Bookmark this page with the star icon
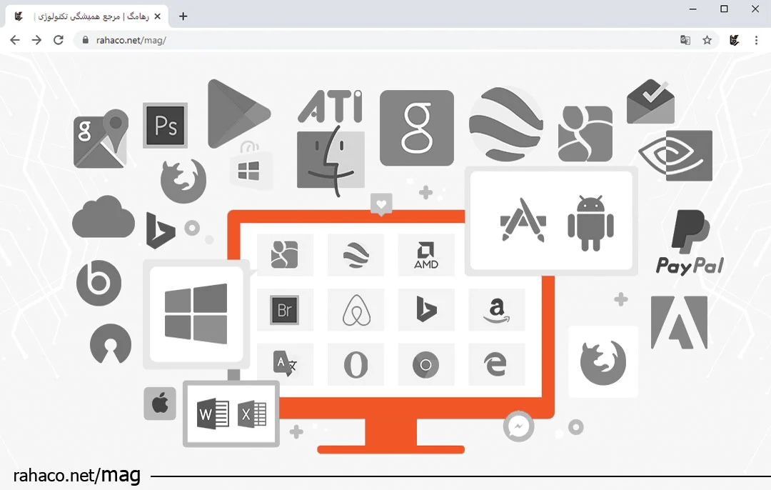 point(707,40)
